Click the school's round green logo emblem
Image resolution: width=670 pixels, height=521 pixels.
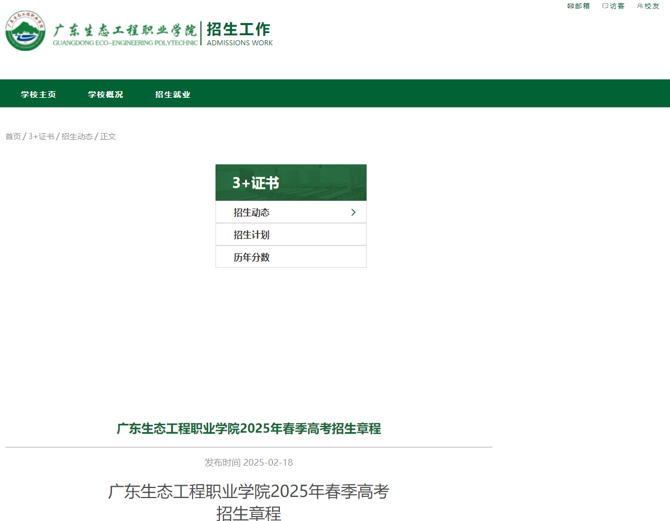pos(26,32)
